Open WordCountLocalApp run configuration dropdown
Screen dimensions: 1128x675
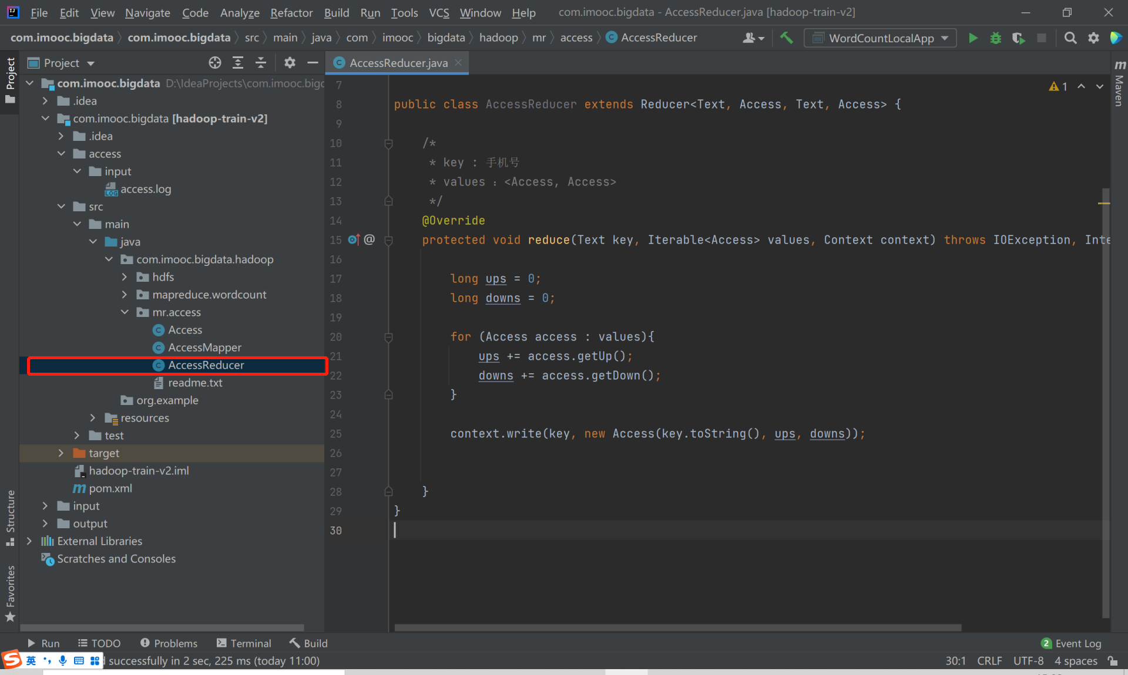(881, 38)
